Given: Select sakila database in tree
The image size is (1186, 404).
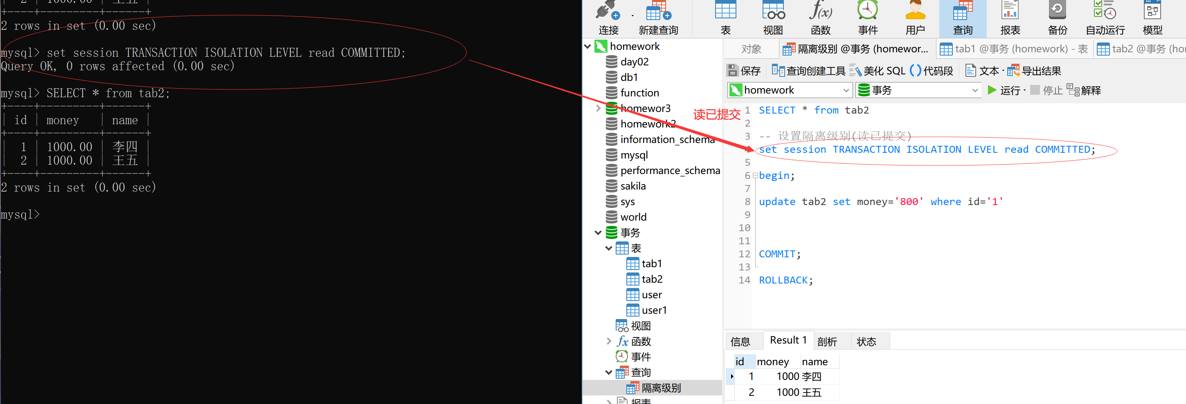Looking at the screenshot, I should 632,186.
